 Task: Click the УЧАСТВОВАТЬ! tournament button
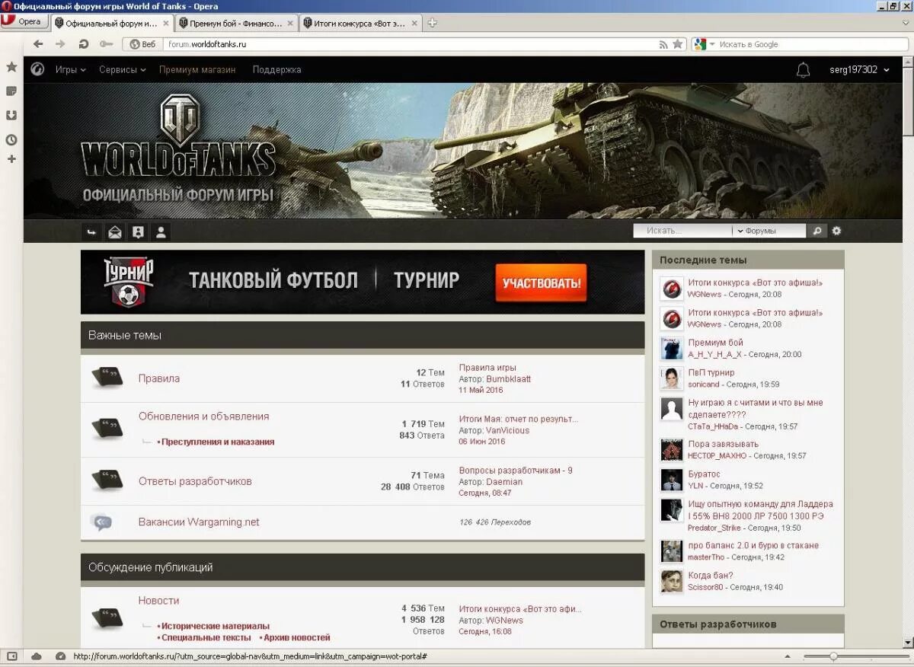[x=541, y=283]
